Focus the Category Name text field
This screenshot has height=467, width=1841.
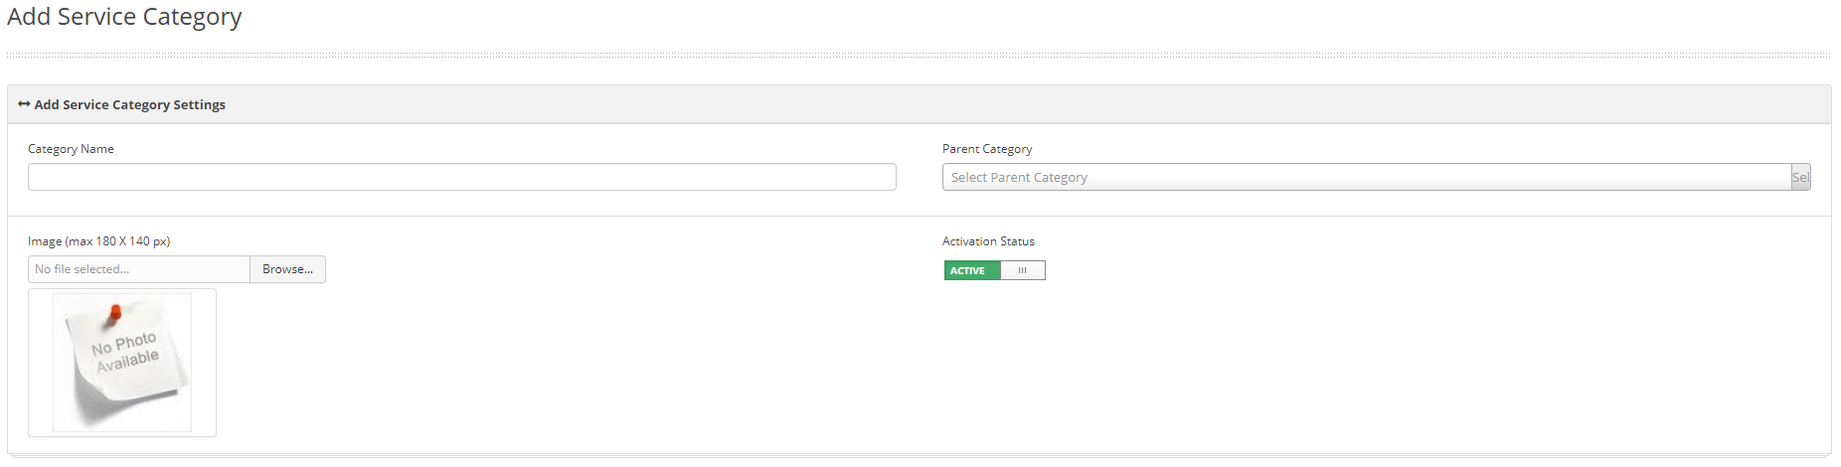[461, 177]
